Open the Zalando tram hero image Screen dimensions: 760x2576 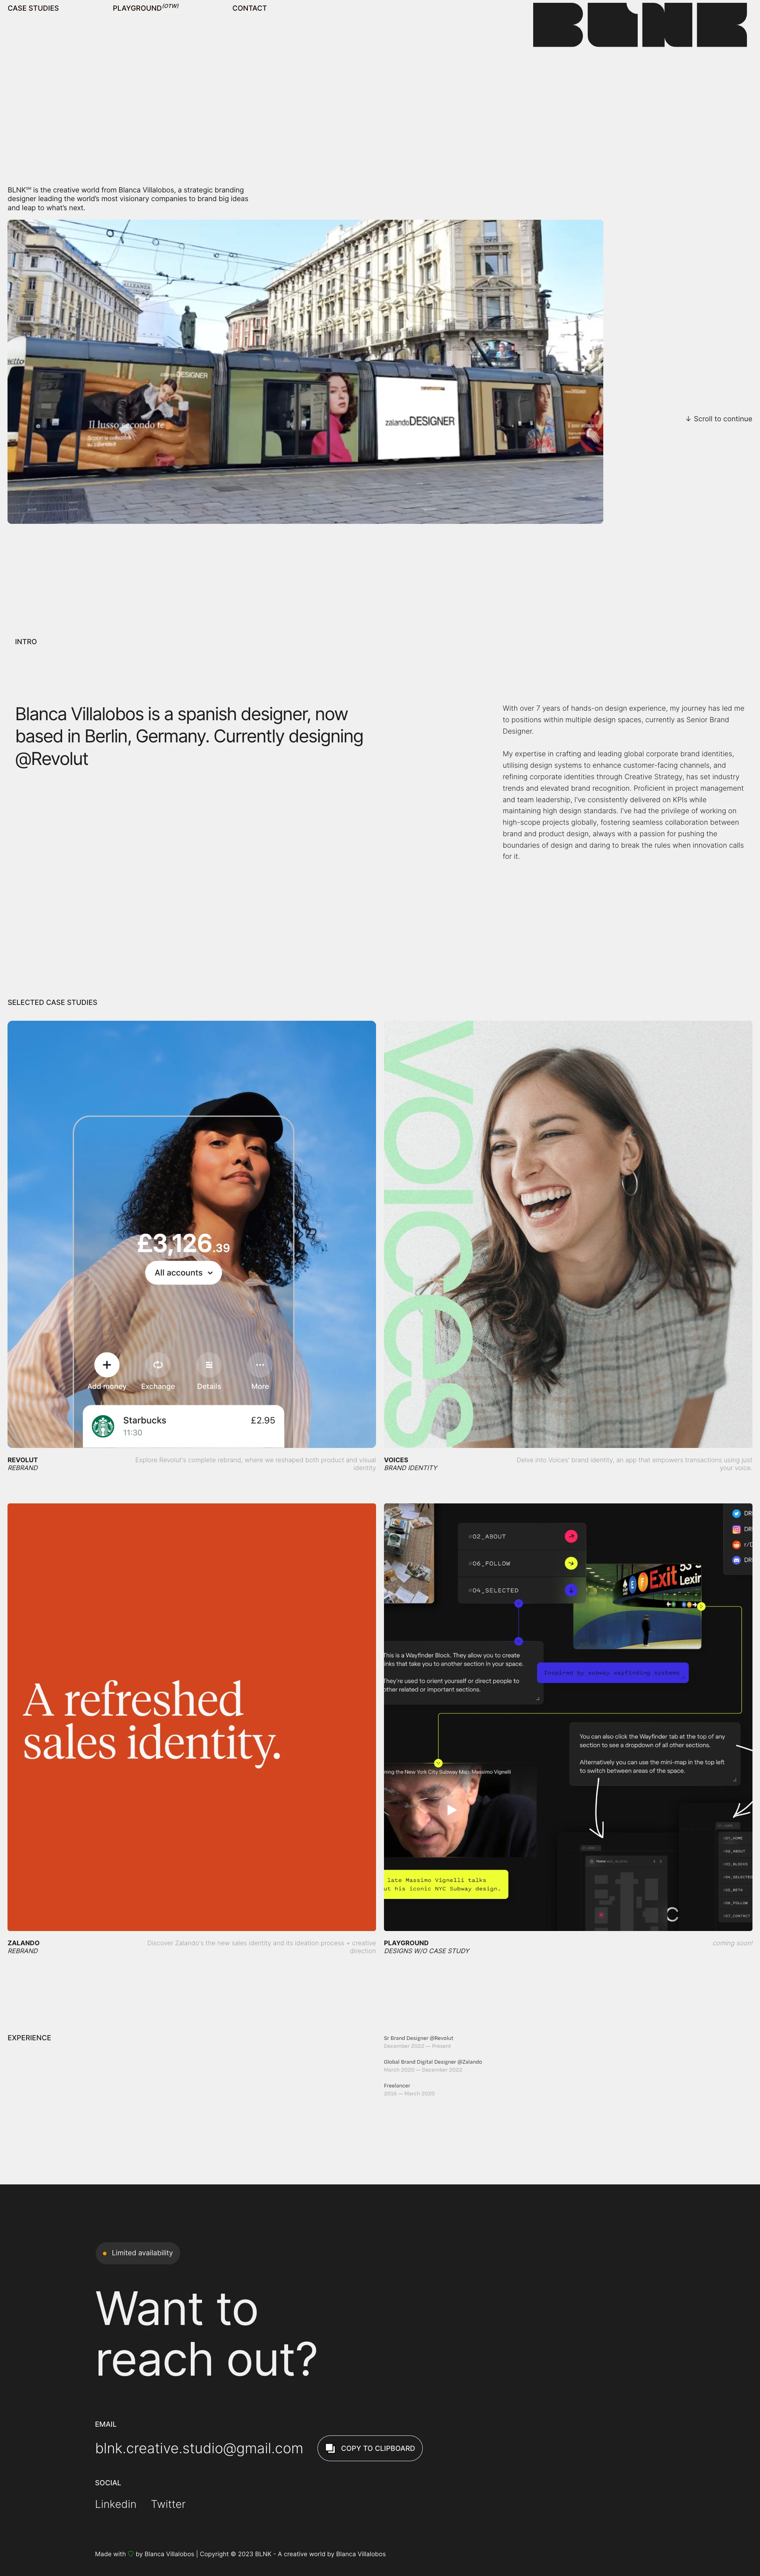[305, 372]
